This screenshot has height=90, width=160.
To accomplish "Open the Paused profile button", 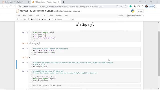I will [150, 6].
